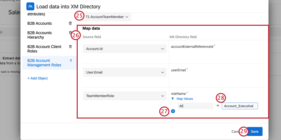Open the Account.Id source field dropdown
Viewport: 281px width, 140px height.
[125, 49]
